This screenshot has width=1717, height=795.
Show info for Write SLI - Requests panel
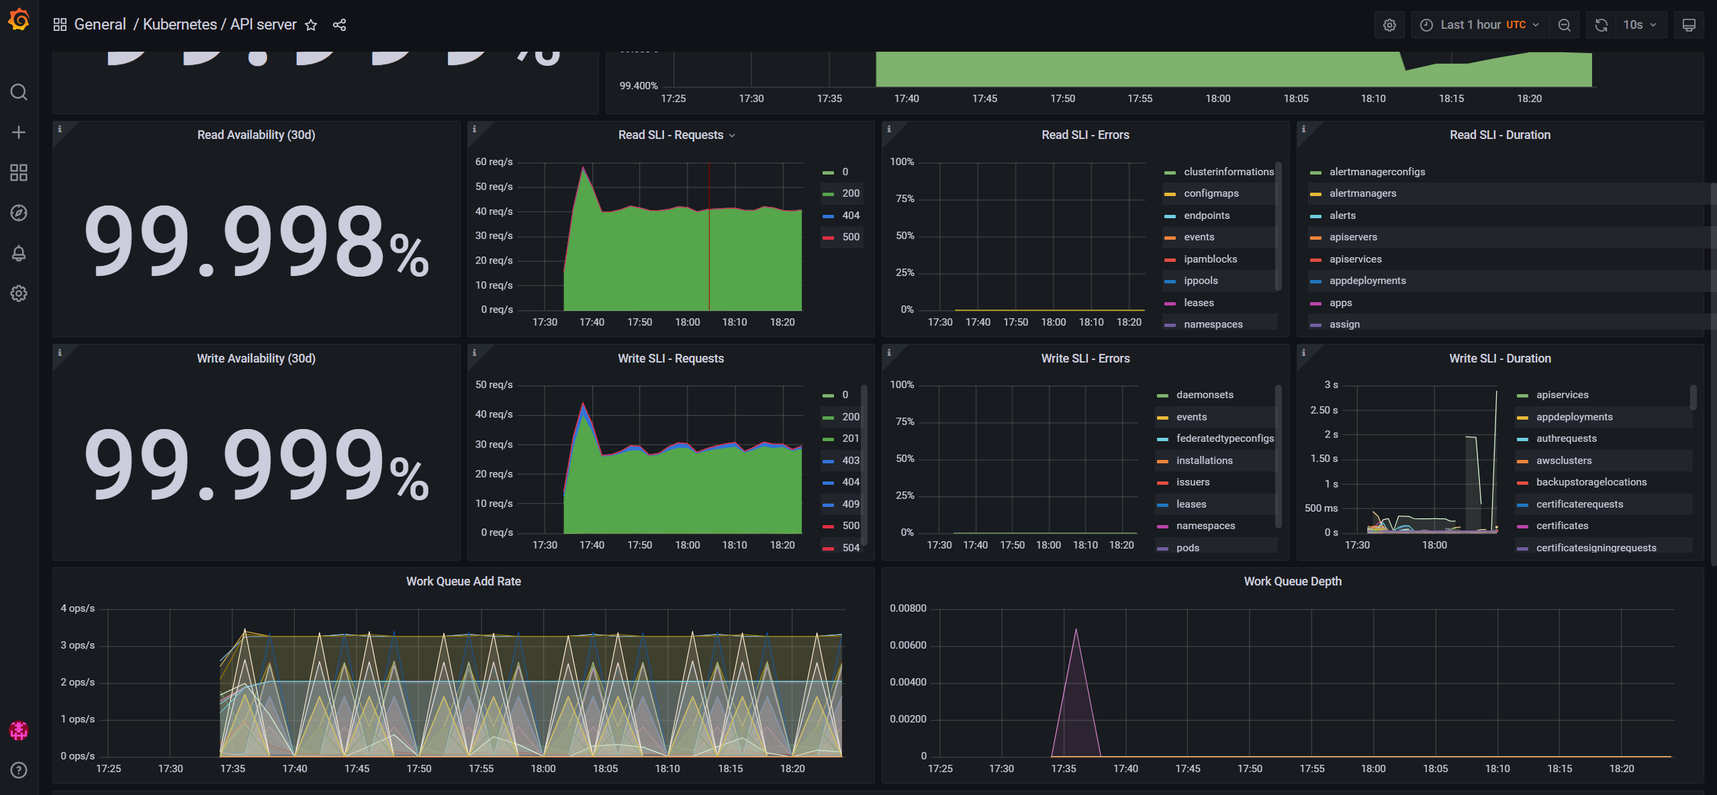pyautogui.click(x=475, y=353)
